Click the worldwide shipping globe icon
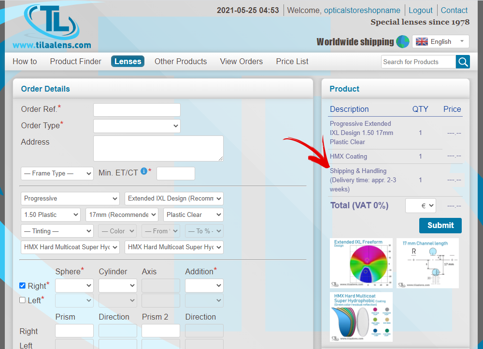This screenshot has width=483, height=349. (402, 41)
